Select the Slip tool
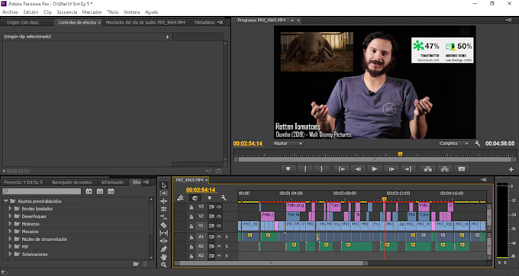 point(163,233)
